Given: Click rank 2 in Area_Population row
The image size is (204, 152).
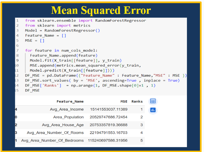Looking at the screenshot, I should tap(141, 117).
